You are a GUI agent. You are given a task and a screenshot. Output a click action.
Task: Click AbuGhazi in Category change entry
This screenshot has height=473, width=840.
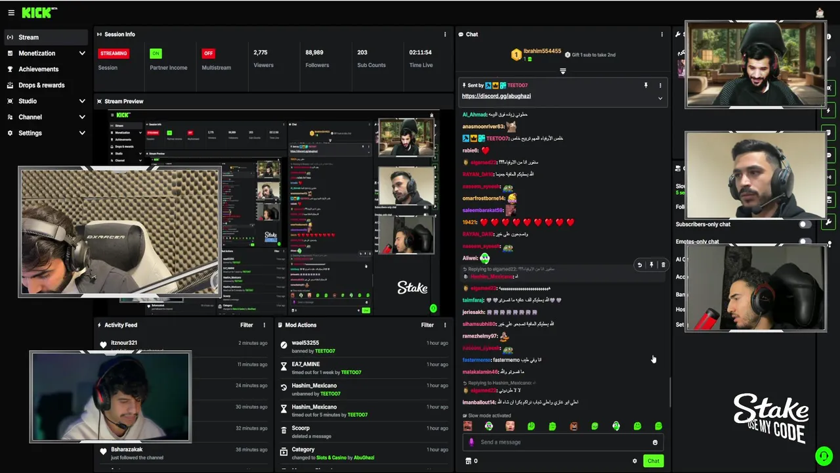(x=364, y=457)
